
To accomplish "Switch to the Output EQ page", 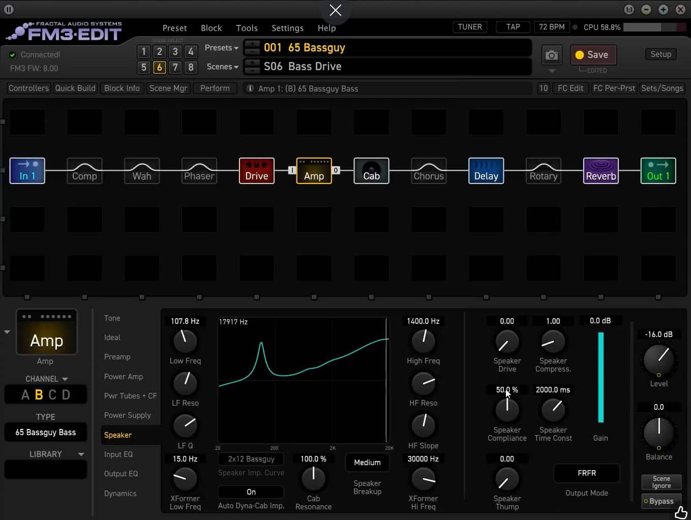I will 121,474.
